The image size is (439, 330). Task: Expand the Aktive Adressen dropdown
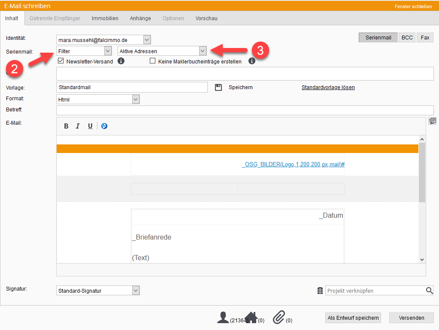click(x=203, y=51)
